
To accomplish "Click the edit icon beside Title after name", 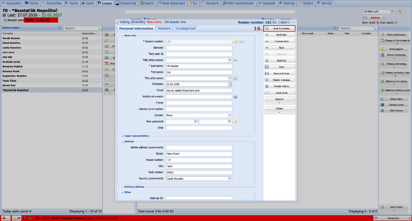I will [235, 78].
